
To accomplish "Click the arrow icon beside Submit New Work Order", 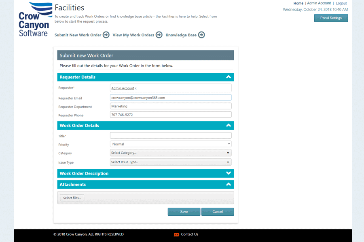I will pos(106,35).
